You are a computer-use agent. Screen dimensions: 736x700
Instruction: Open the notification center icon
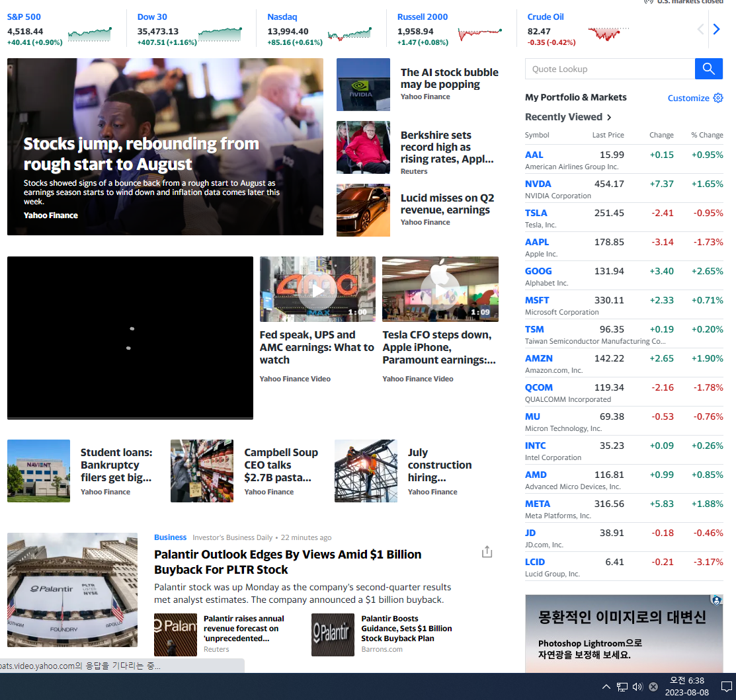(726, 687)
